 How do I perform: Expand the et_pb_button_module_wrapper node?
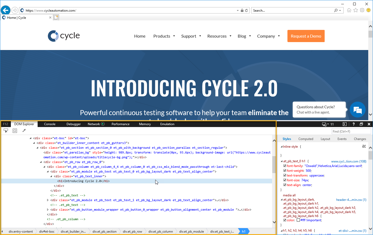click(48, 210)
